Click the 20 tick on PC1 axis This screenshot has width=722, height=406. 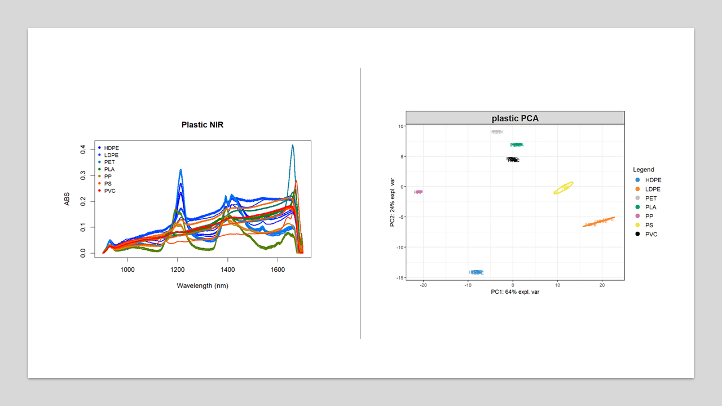click(602, 285)
